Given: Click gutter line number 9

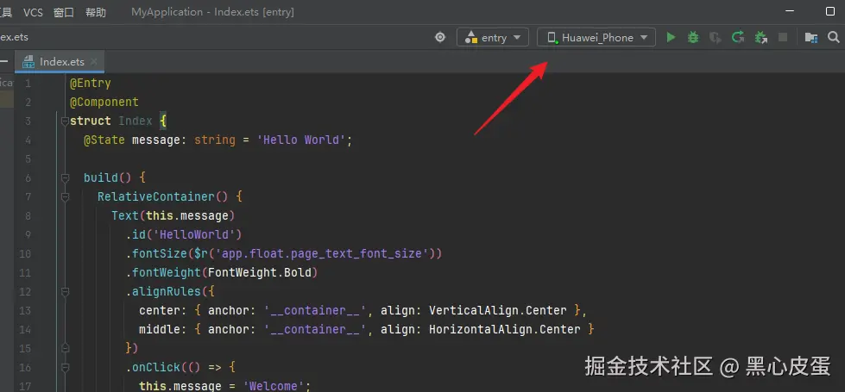Looking at the screenshot, I should click(28, 234).
